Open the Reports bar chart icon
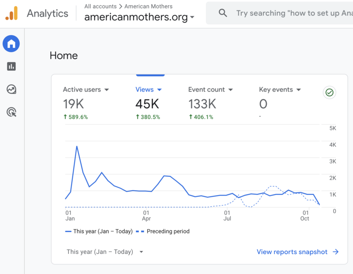 coord(11,67)
